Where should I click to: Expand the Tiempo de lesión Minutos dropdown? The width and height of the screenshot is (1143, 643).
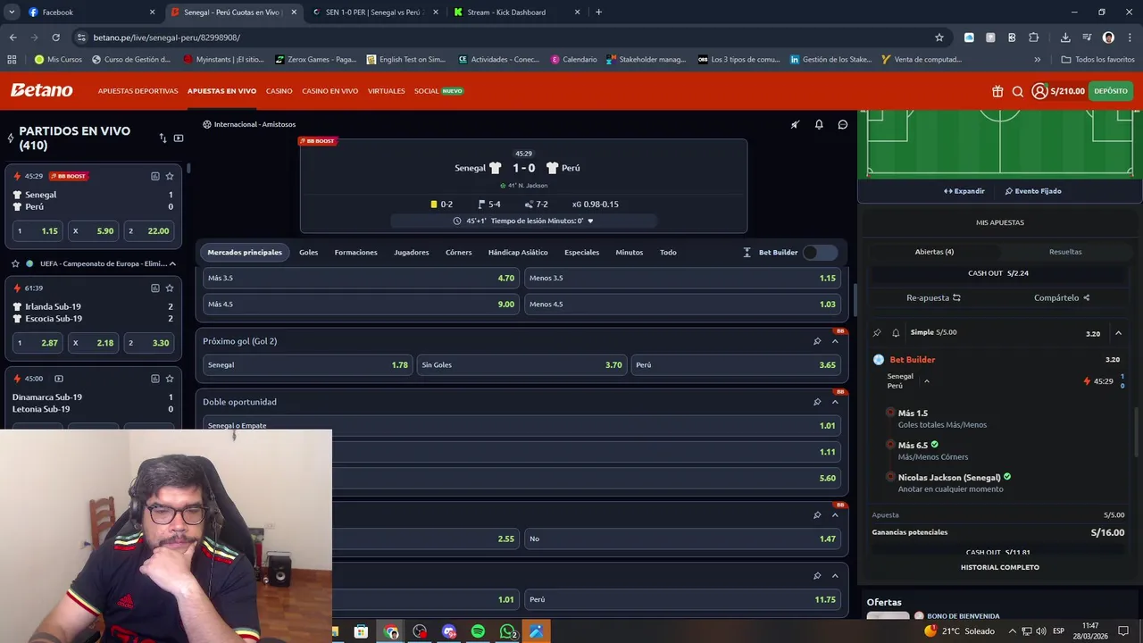[x=590, y=221]
